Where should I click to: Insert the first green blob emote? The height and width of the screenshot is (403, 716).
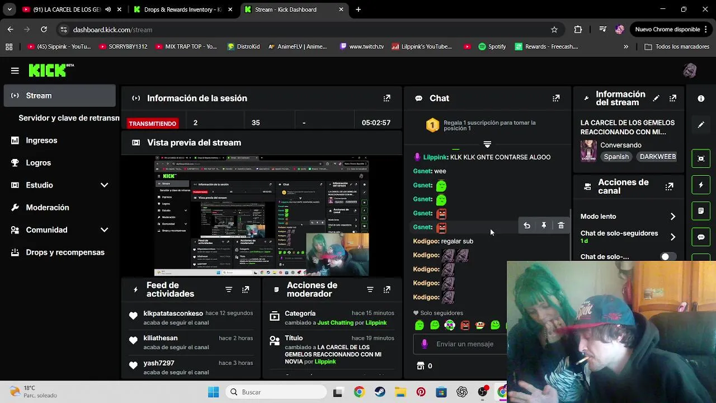[420, 325]
